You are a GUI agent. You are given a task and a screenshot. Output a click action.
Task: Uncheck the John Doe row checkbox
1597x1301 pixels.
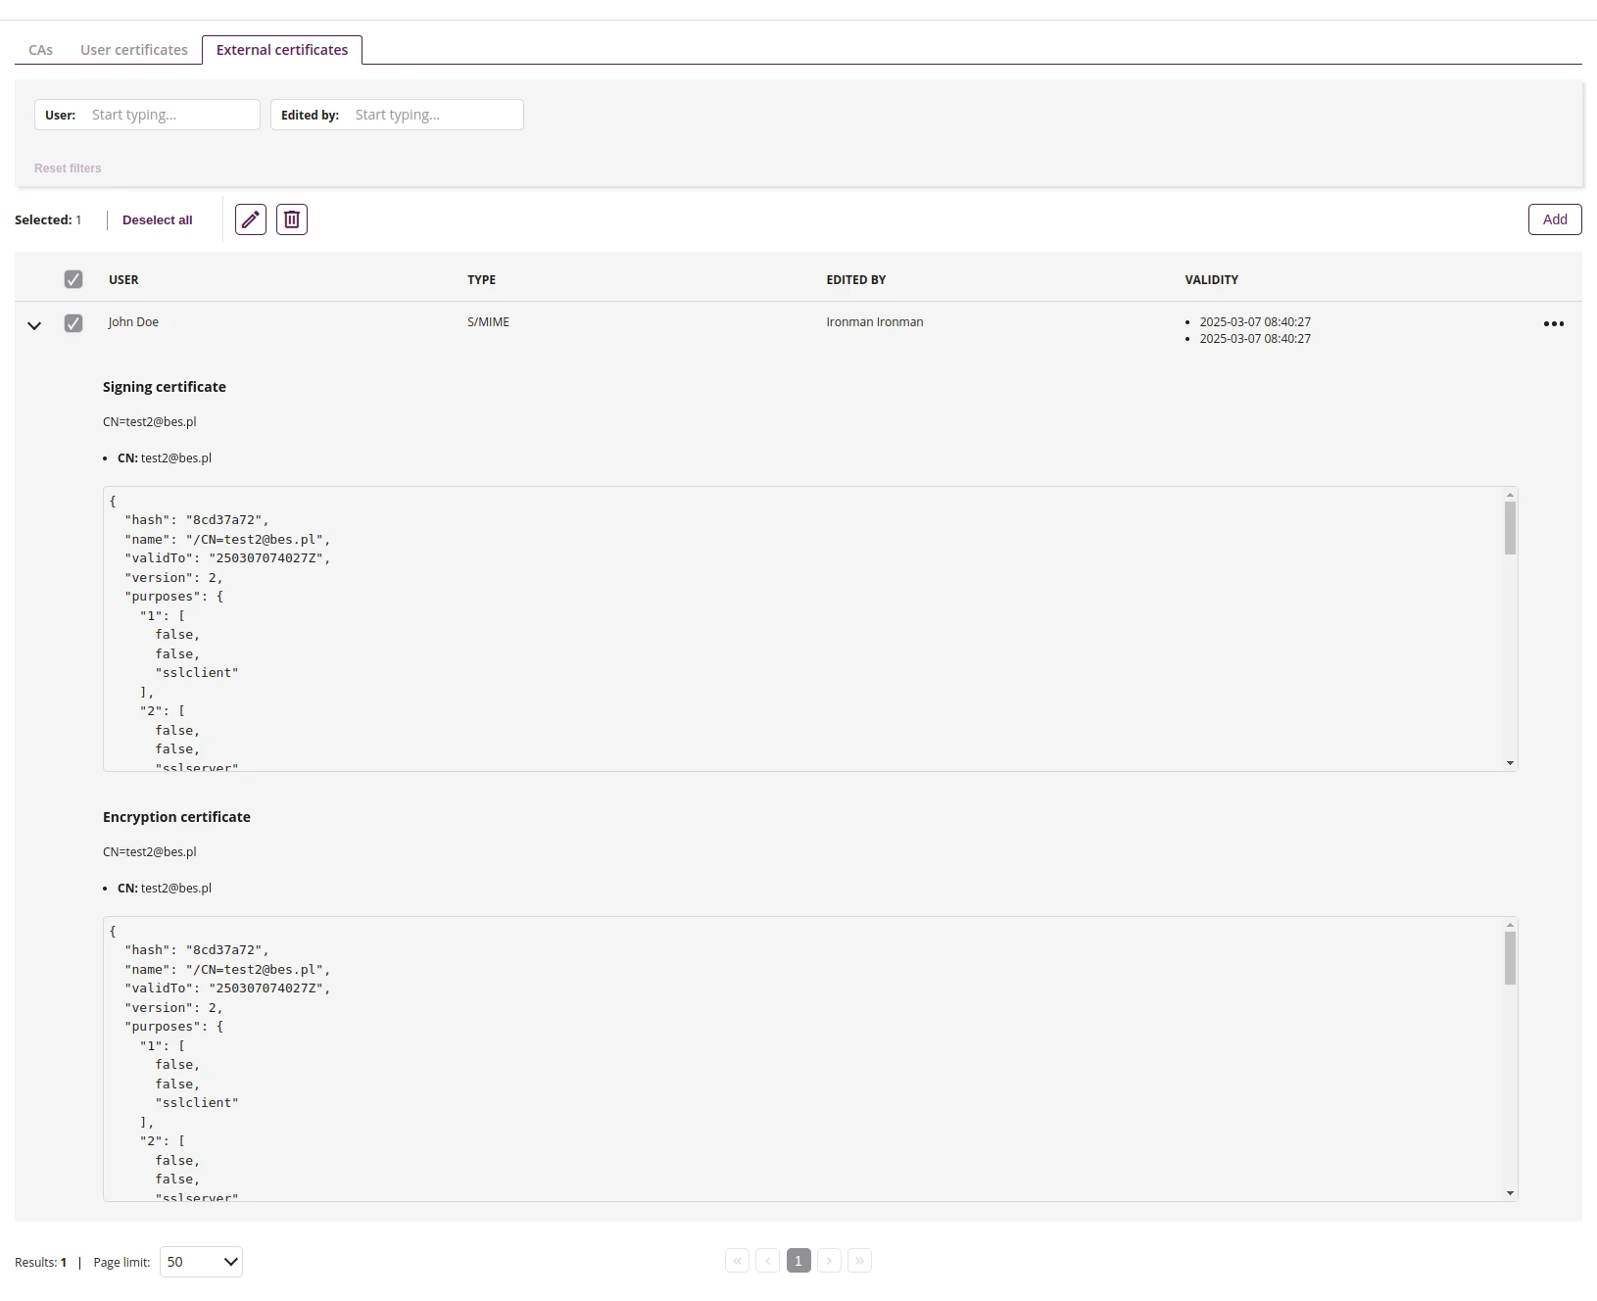[73, 323]
